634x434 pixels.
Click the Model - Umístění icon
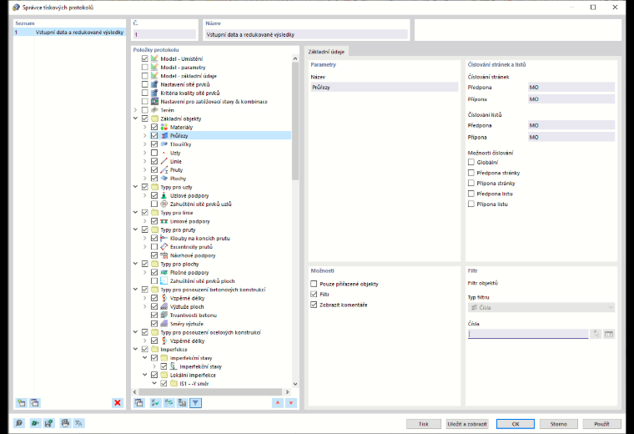154,58
